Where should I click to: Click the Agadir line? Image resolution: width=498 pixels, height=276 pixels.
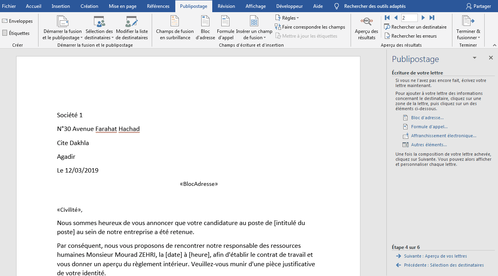tap(66, 157)
